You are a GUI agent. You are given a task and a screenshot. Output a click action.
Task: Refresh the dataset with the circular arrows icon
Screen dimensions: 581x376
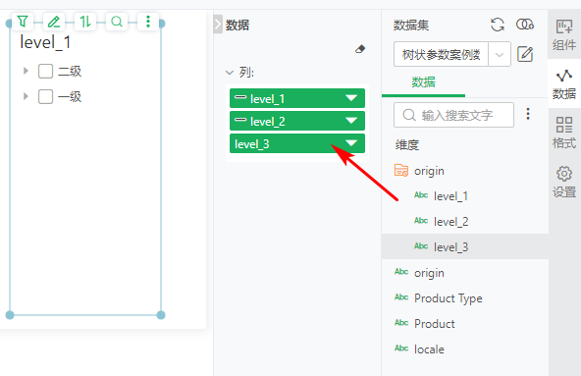click(498, 25)
